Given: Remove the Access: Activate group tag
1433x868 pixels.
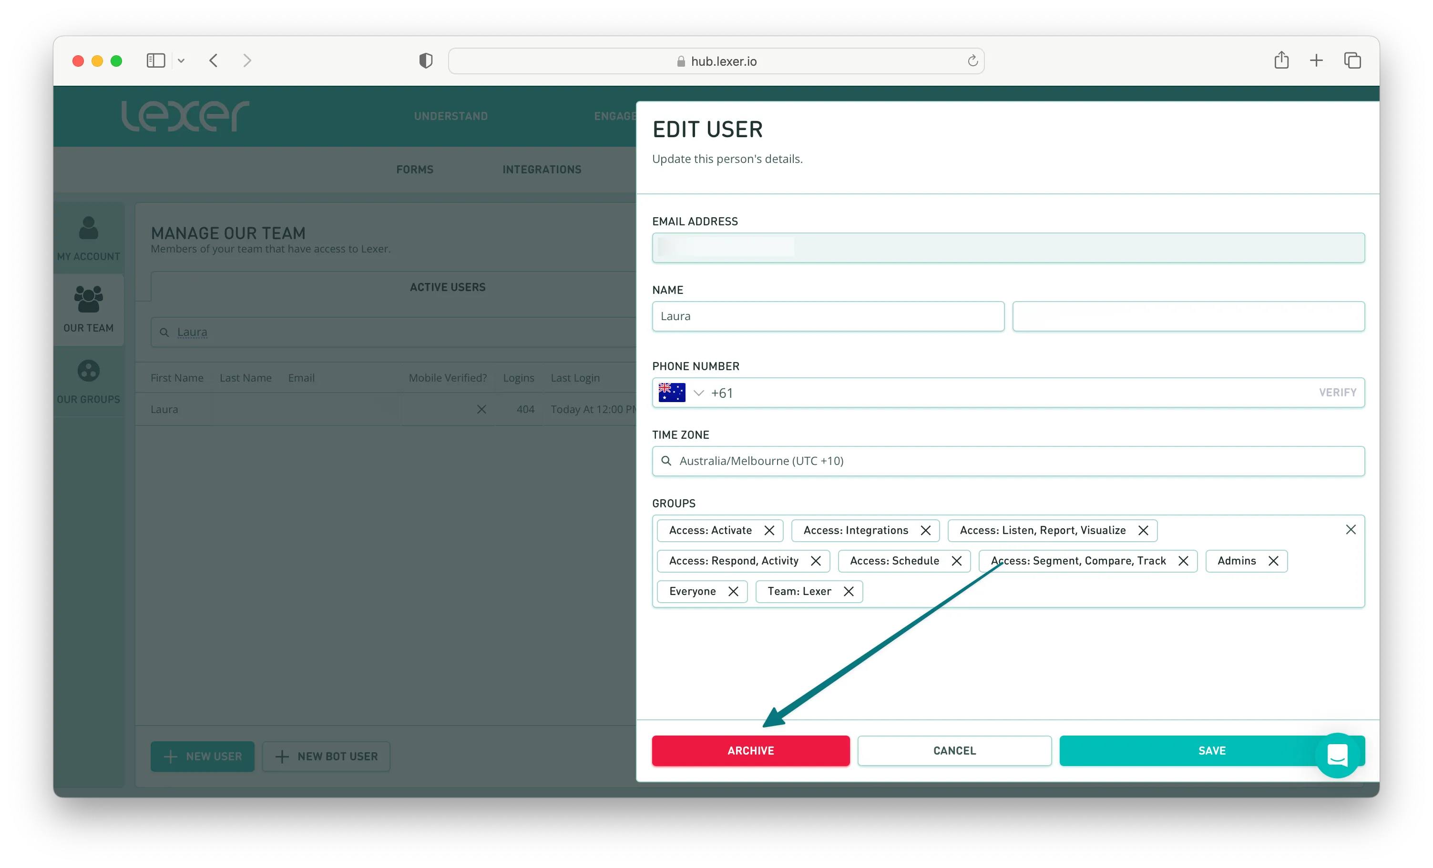Looking at the screenshot, I should pyautogui.click(x=769, y=530).
